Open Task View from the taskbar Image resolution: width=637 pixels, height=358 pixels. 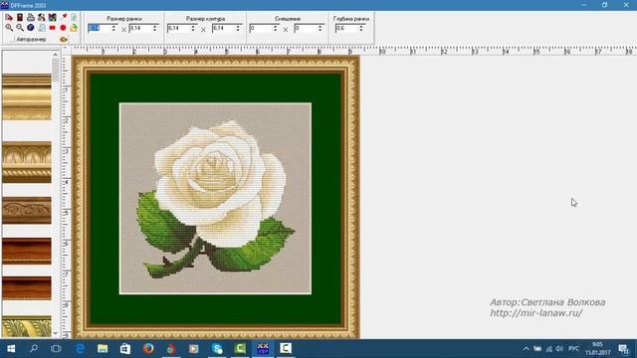[56, 348]
